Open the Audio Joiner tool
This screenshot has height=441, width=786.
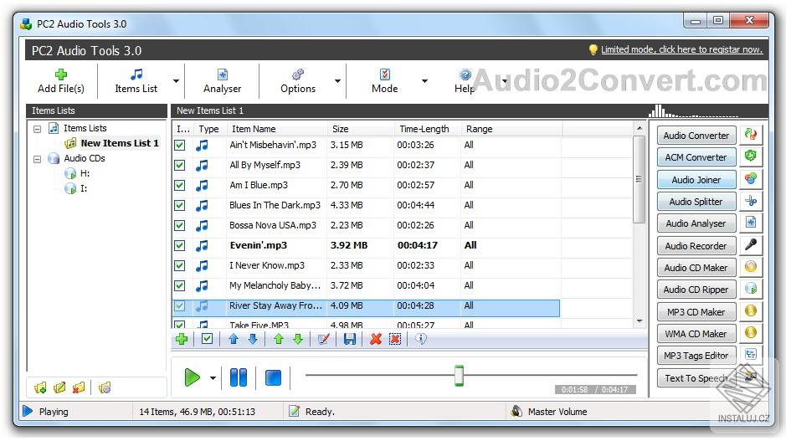696,180
